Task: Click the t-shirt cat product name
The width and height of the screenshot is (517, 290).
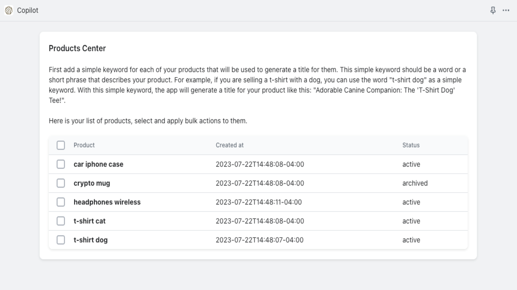Action: (90, 221)
